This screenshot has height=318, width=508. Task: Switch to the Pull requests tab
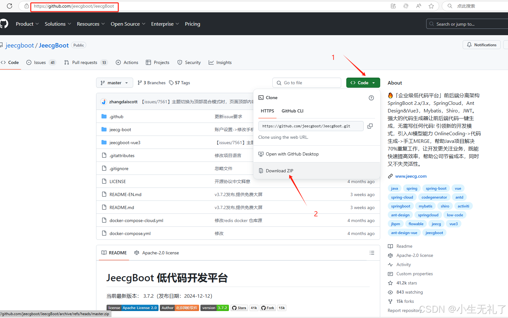(x=86, y=62)
